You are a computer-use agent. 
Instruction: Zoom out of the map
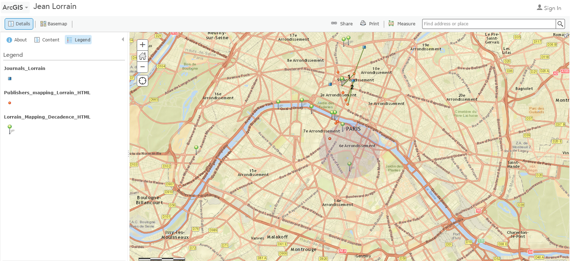[142, 67]
